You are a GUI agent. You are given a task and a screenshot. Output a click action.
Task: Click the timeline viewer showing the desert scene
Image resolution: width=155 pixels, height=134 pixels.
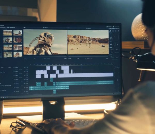point(88,42)
